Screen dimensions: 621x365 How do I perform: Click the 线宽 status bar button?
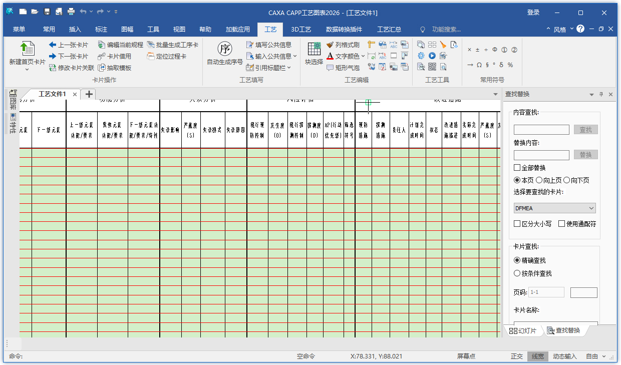537,356
